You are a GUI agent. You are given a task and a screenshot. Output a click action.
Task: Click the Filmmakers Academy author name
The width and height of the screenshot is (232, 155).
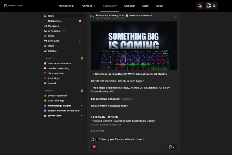coord(107,16)
